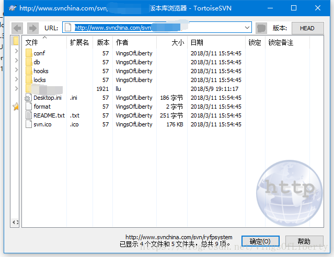Click the 版本: label beside HEAD

pos(280,28)
